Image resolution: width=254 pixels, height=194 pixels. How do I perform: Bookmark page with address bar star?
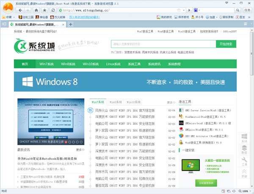tap(179, 10)
